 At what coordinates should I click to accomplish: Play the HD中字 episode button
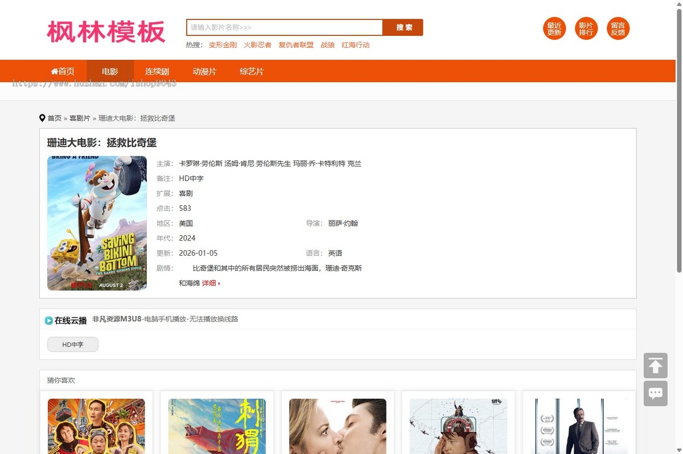pyautogui.click(x=73, y=345)
